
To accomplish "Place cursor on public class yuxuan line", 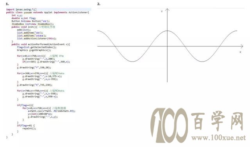I will 48,12.
